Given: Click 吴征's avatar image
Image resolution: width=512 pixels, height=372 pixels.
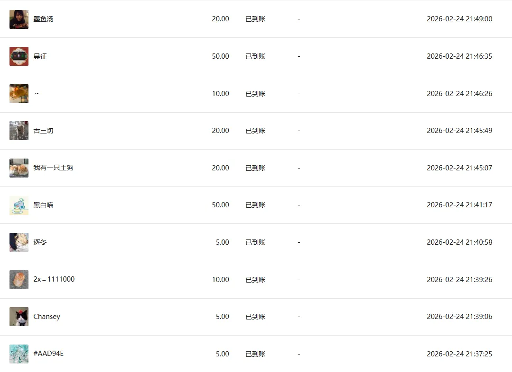Looking at the screenshot, I should pos(19,56).
